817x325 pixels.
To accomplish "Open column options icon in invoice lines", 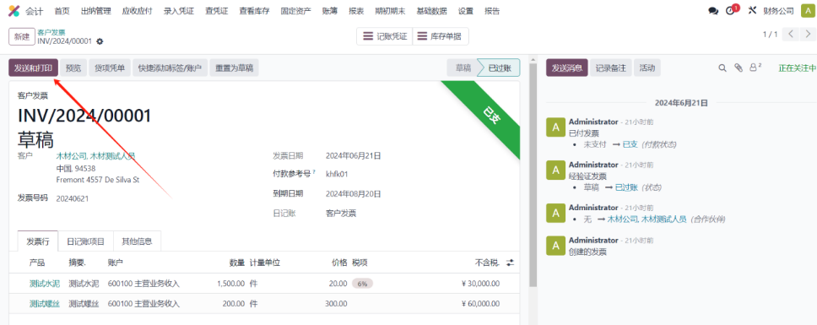I will pos(510,263).
